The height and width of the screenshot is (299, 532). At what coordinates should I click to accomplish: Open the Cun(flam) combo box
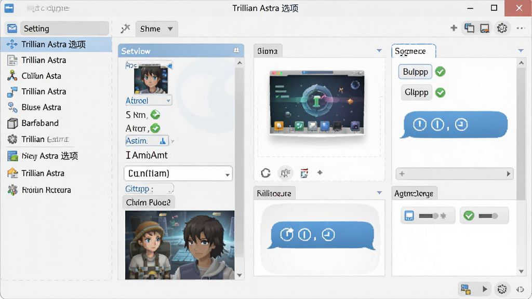(x=178, y=173)
